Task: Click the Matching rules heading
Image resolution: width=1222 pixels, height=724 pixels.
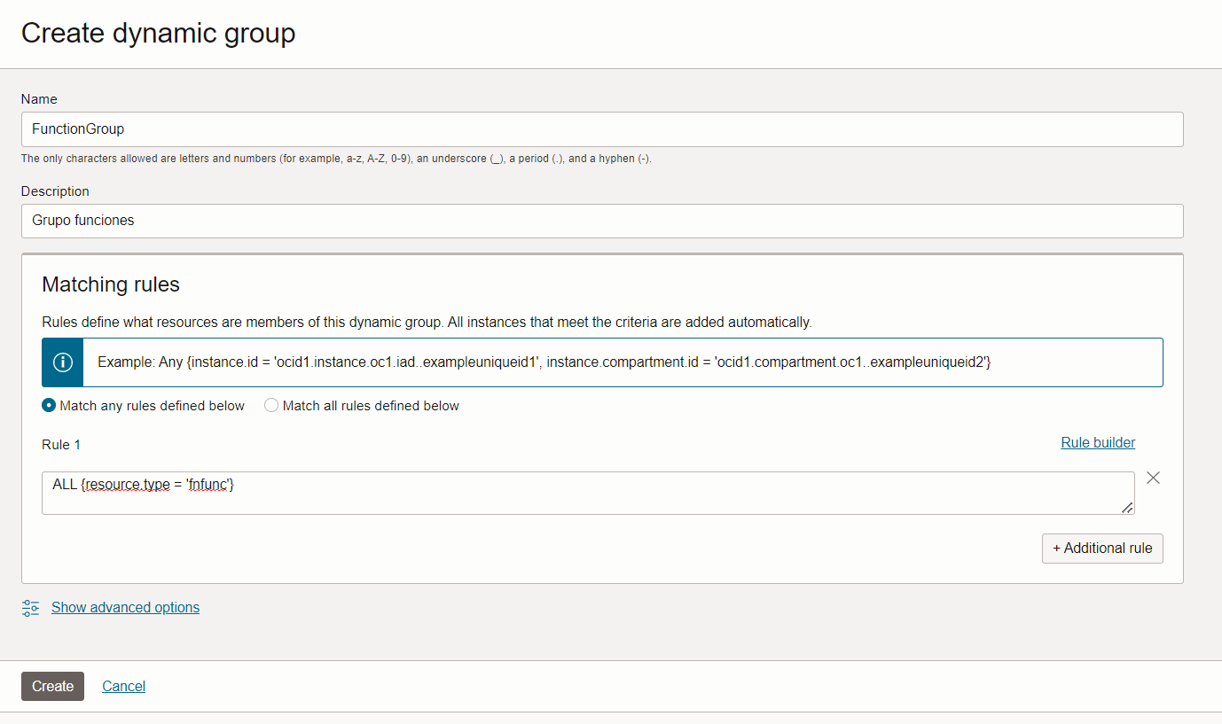Action: point(110,284)
